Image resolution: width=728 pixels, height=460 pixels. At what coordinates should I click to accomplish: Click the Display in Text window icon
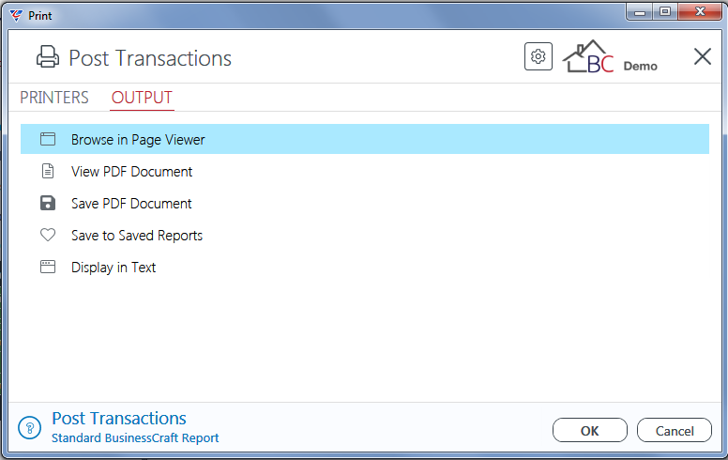pyautogui.click(x=48, y=267)
